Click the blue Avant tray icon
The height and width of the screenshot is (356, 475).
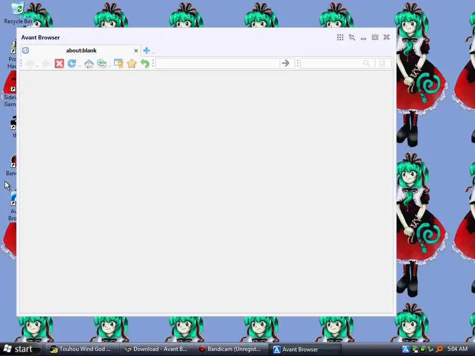(405, 349)
